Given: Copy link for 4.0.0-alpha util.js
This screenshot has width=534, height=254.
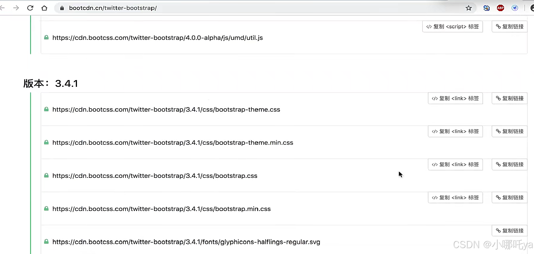Looking at the screenshot, I should 509,27.
